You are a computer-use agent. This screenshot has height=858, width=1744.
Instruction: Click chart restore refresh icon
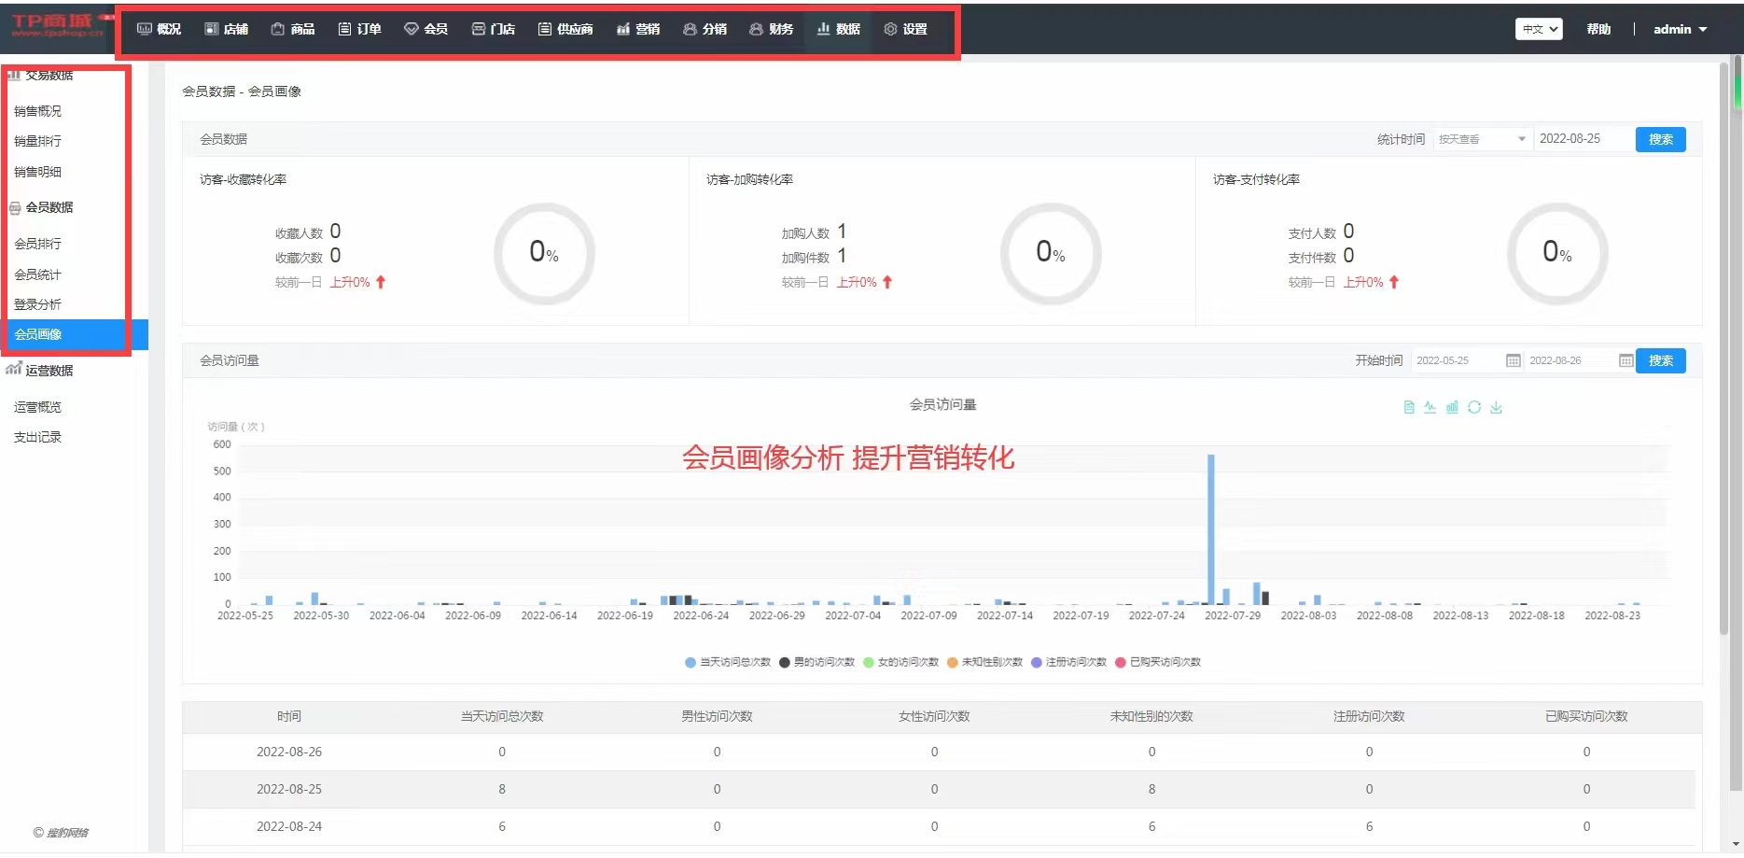click(x=1474, y=407)
